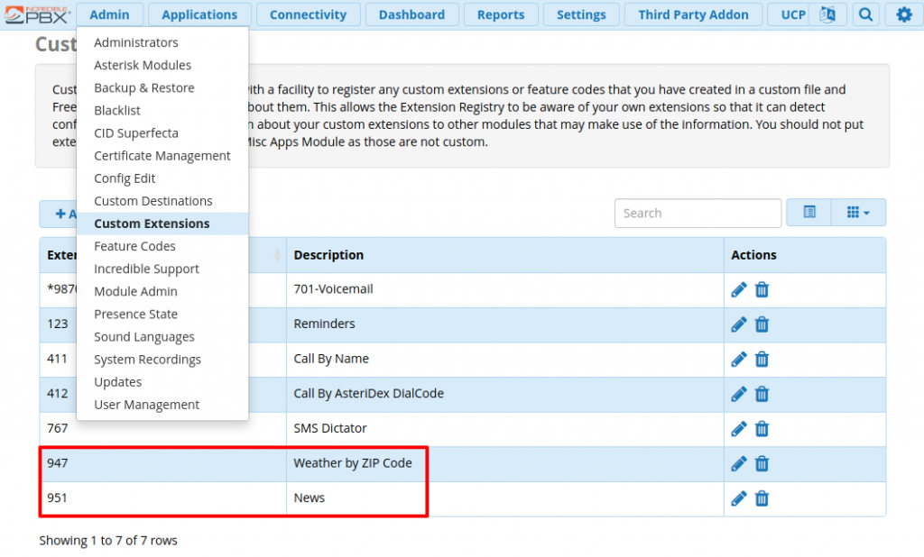Viewport: 924px width, 557px height.
Task: Click the 'Call By AsteriDex DialCode' cell
Action: [505, 394]
